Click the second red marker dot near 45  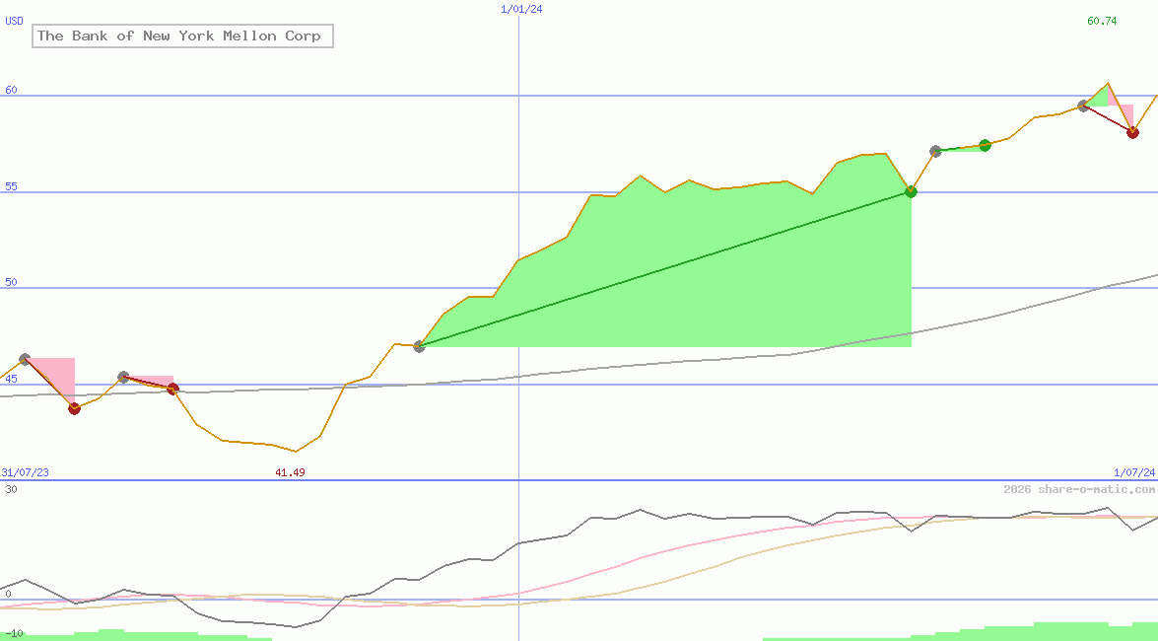coord(172,389)
